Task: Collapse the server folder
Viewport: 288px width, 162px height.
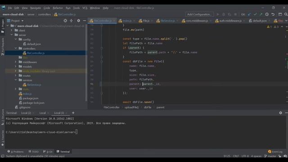Action: click(x=11, y=35)
